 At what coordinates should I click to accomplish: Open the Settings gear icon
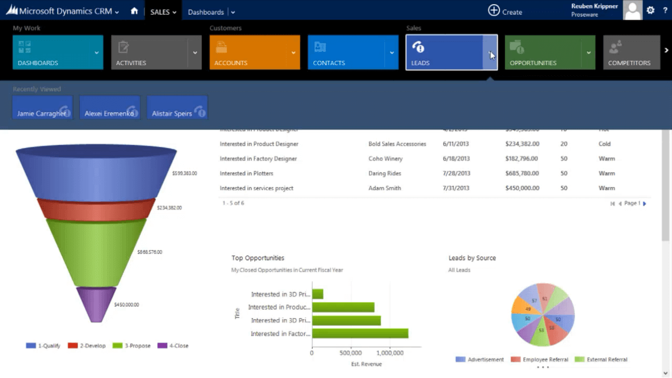pyautogui.click(x=650, y=10)
